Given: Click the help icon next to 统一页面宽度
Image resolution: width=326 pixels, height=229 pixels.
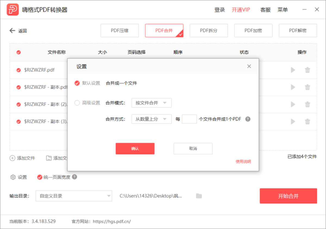Looking at the screenshot, I should [74, 177].
